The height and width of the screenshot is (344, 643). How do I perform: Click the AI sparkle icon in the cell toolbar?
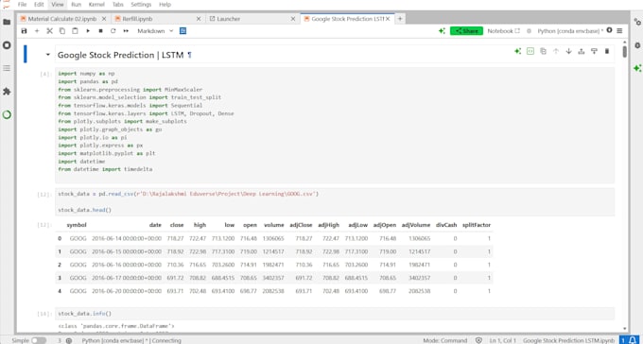click(517, 51)
